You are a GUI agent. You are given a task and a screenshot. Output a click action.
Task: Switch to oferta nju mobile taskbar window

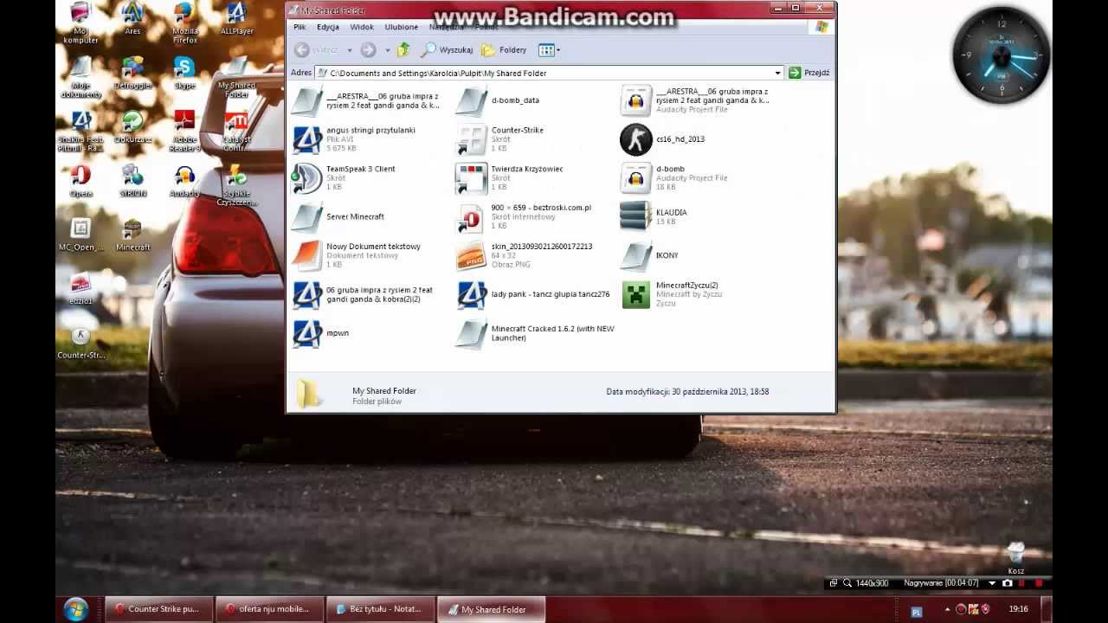click(268, 609)
